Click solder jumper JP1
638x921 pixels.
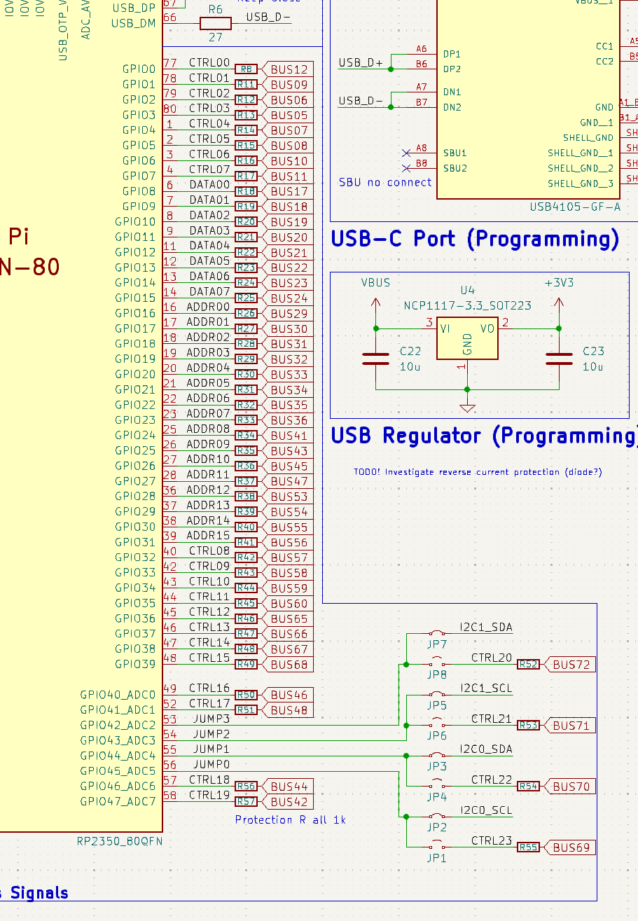click(437, 847)
